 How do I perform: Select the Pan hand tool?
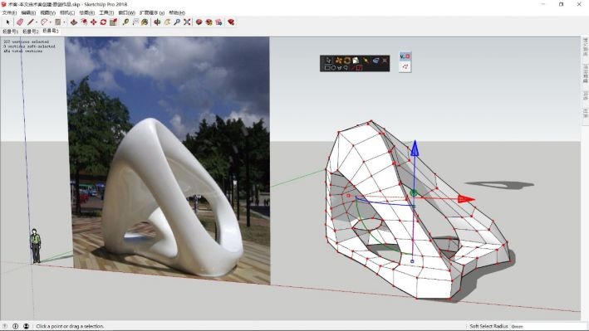167,22
